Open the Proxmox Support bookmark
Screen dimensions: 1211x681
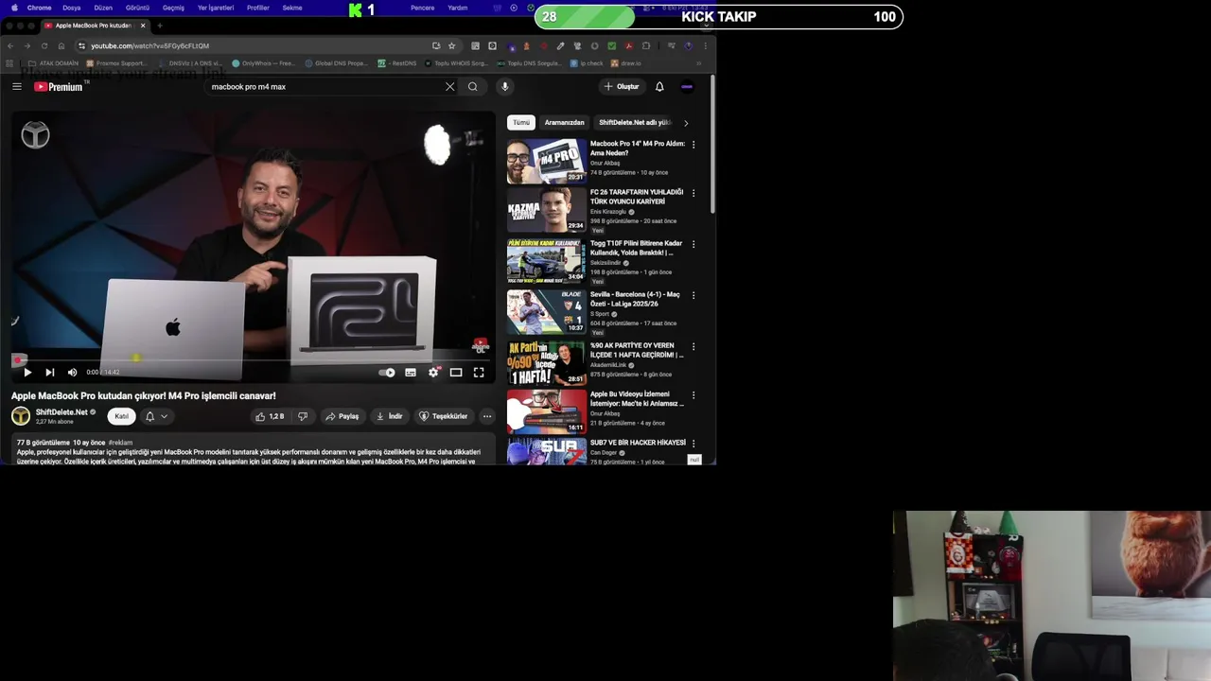[115, 63]
